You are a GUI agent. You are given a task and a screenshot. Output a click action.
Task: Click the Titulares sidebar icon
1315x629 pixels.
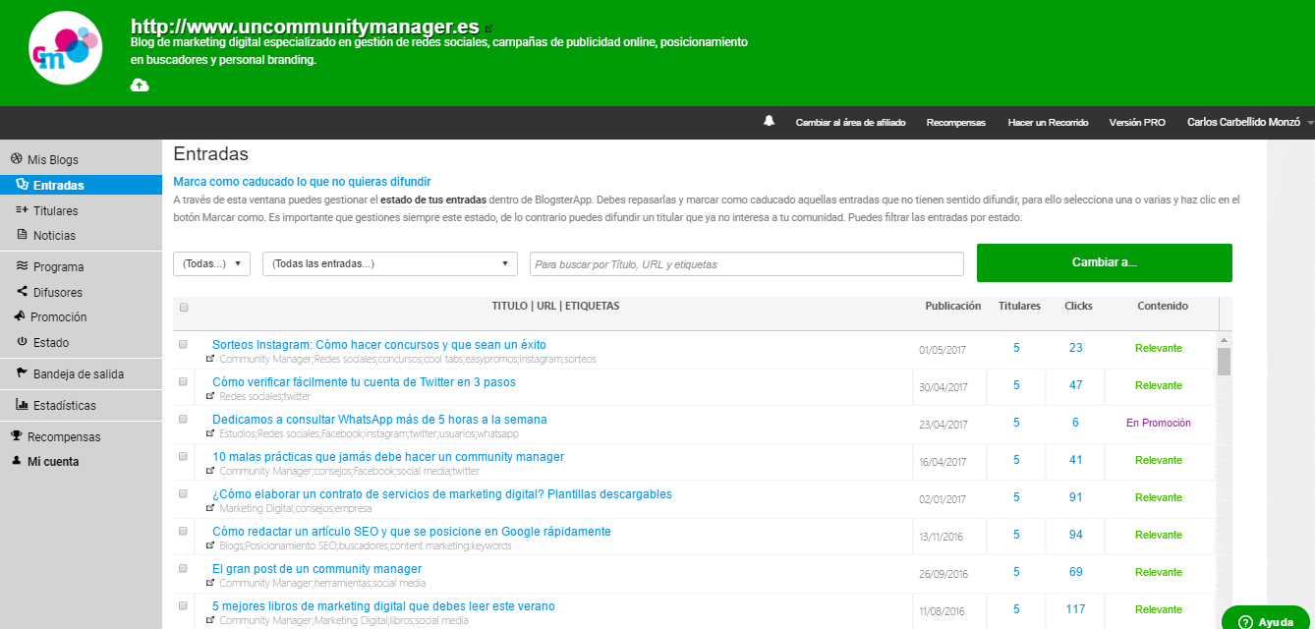[x=23, y=209]
